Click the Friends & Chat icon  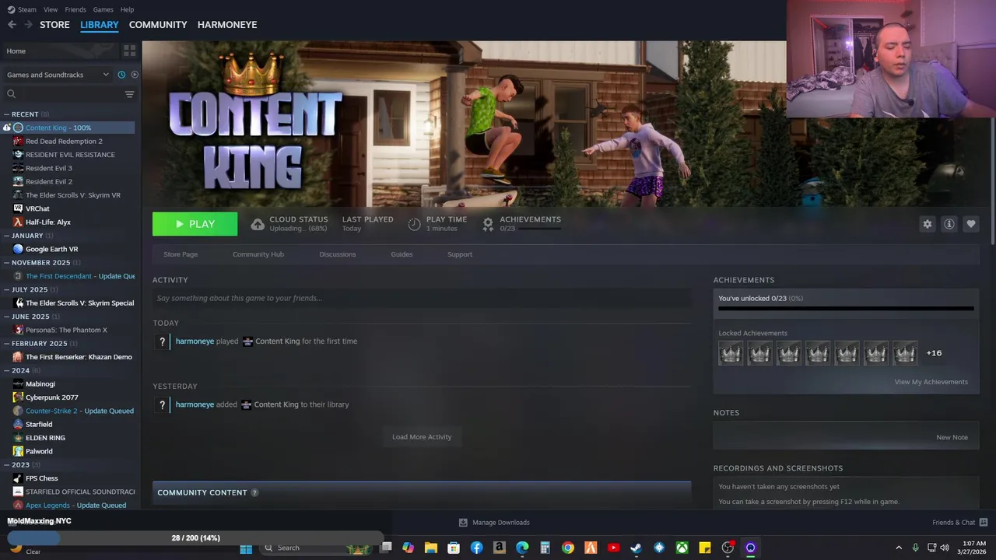tap(983, 523)
